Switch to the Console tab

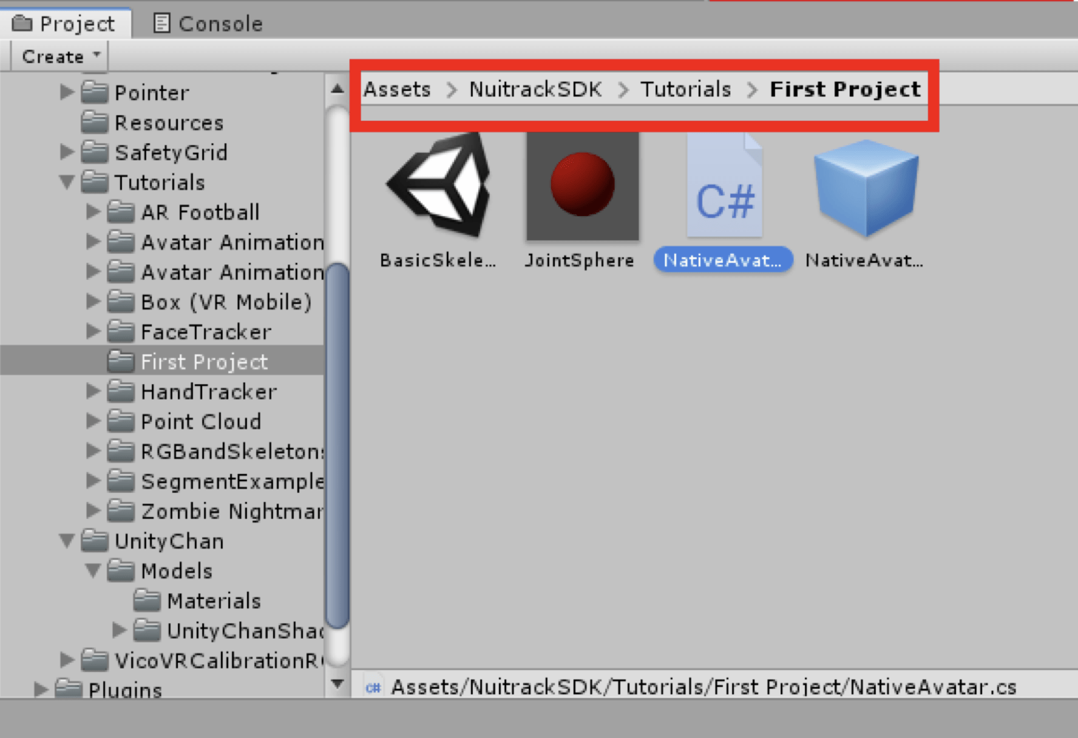coord(208,24)
